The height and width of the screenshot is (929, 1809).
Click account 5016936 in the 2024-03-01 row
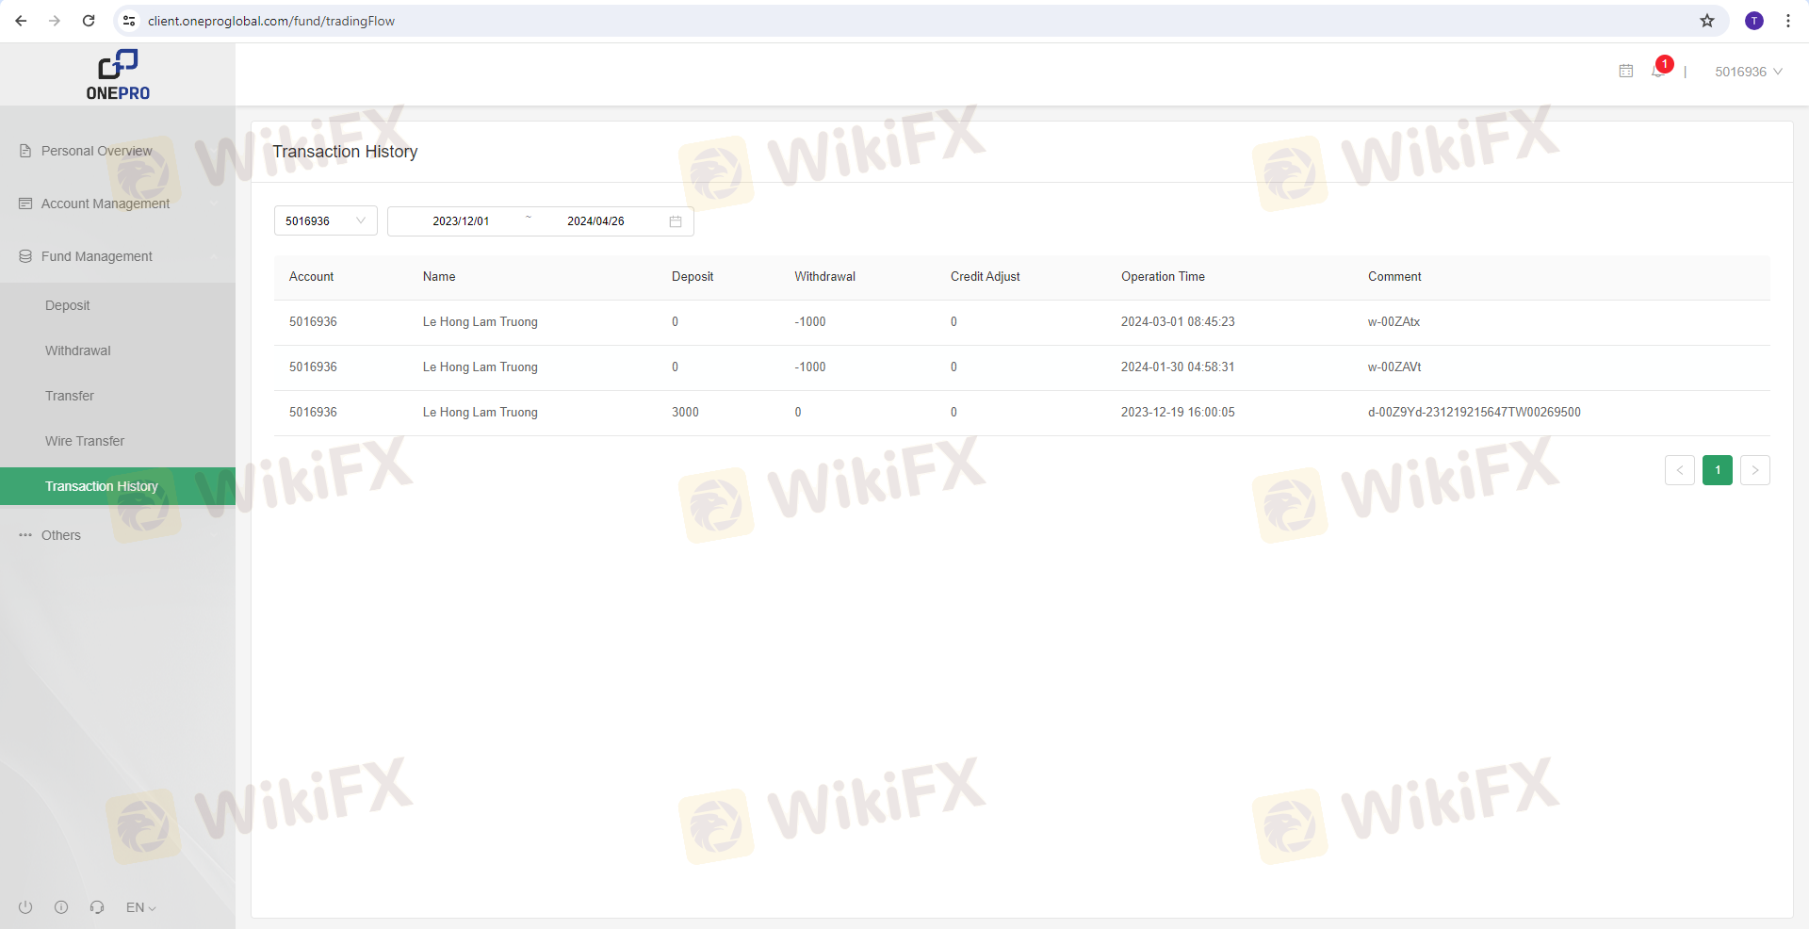pos(313,322)
